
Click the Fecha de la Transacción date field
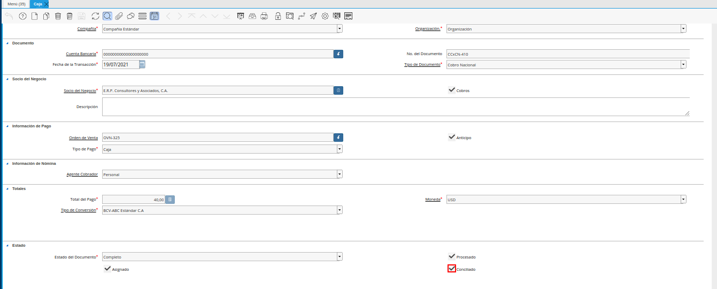click(x=120, y=64)
